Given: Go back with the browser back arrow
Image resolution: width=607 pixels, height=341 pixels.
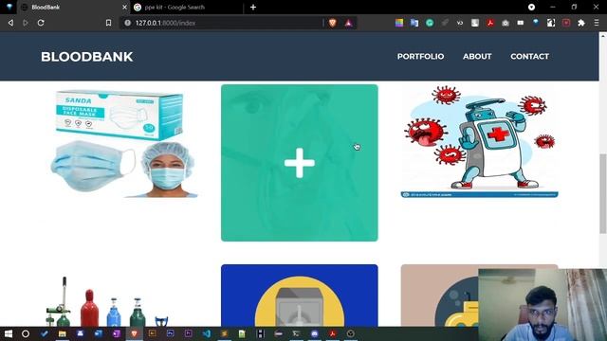Looking at the screenshot, I should coord(10,23).
